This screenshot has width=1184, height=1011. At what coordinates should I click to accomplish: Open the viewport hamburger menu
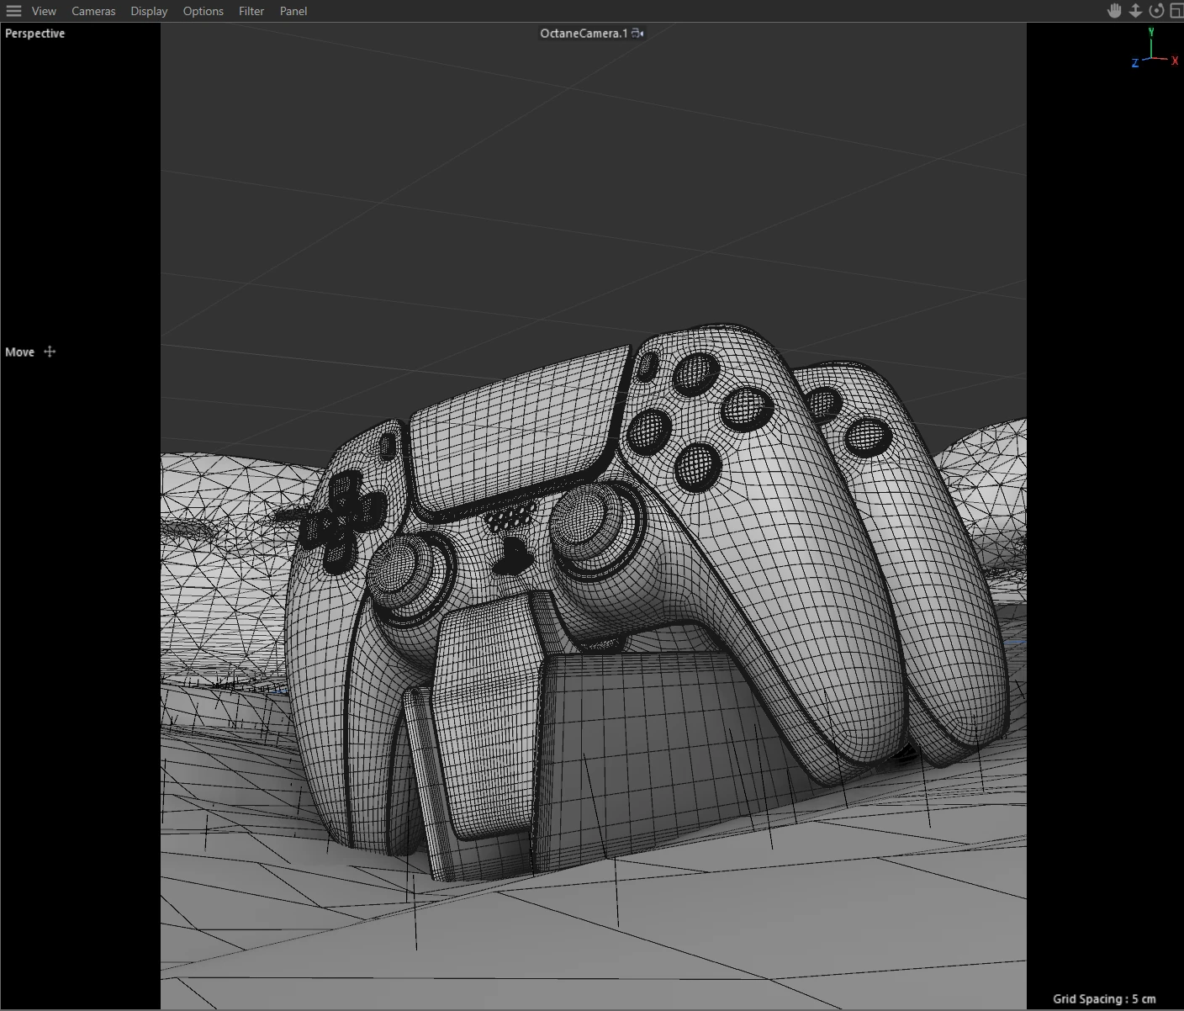tap(13, 11)
